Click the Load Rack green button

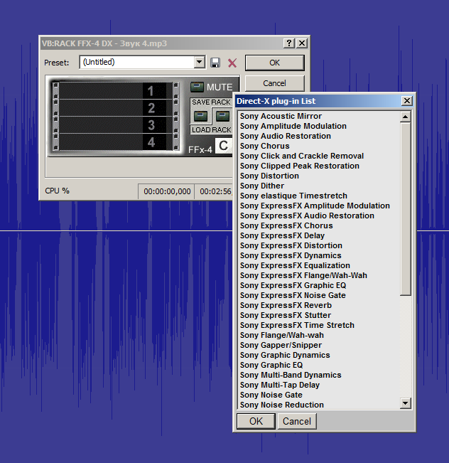pyautogui.click(x=223, y=116)
